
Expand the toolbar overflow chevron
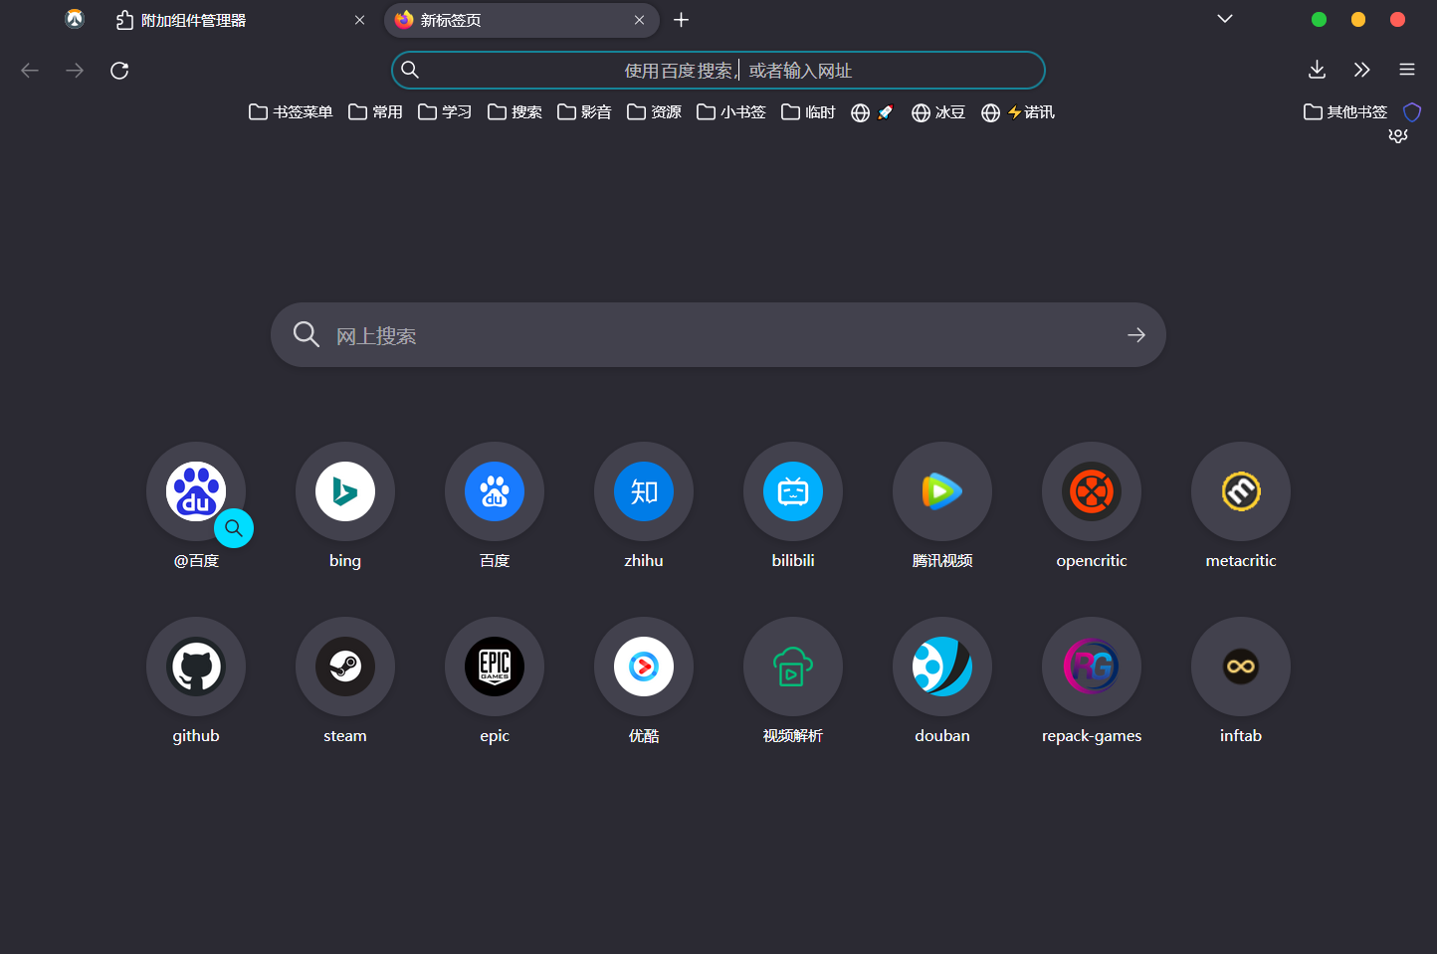(1361, 70)
